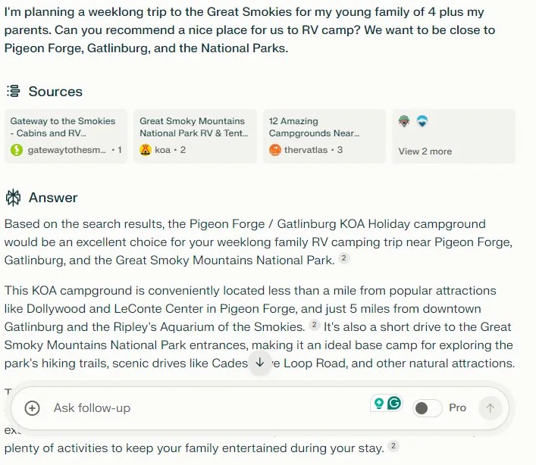
Task: Open 12 Amazing Campgrounds Near source card
Action: [324, 136]
